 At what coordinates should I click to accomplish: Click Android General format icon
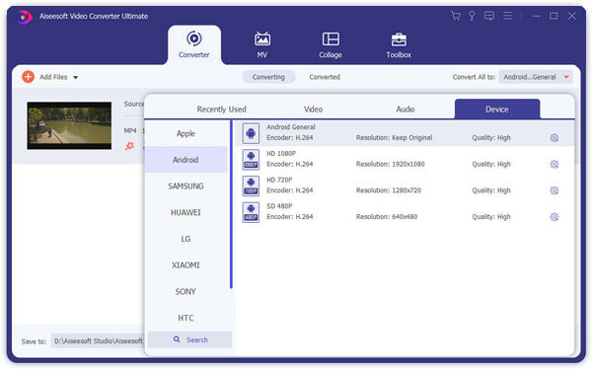[251, 133]
